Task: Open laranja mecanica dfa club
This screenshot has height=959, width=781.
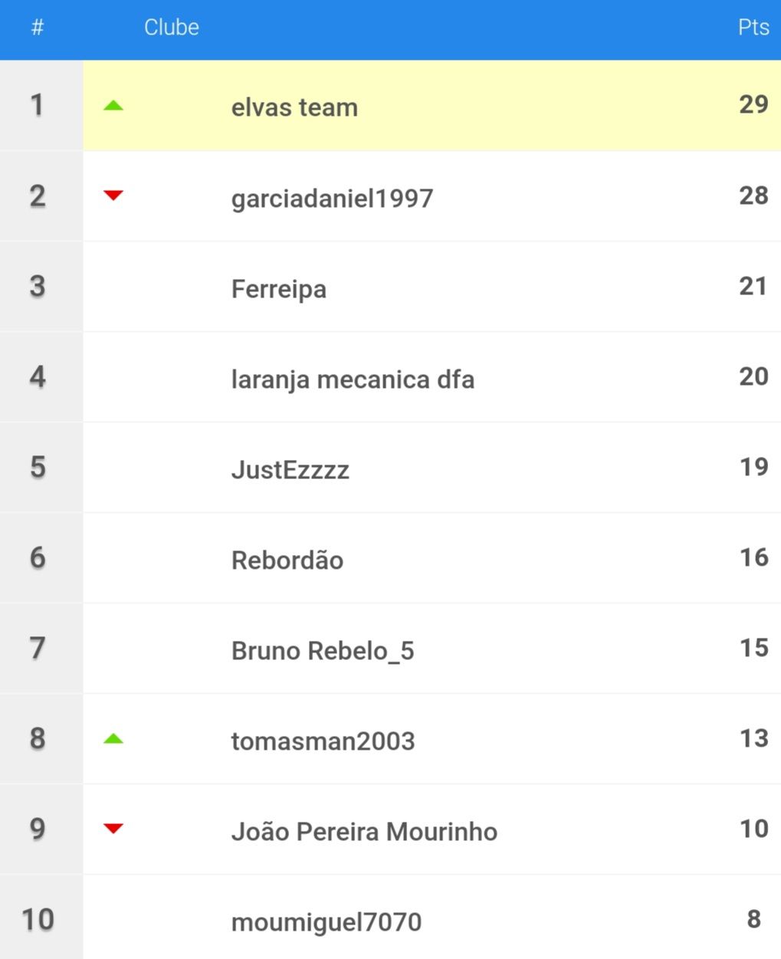Action: coord(353,379)
